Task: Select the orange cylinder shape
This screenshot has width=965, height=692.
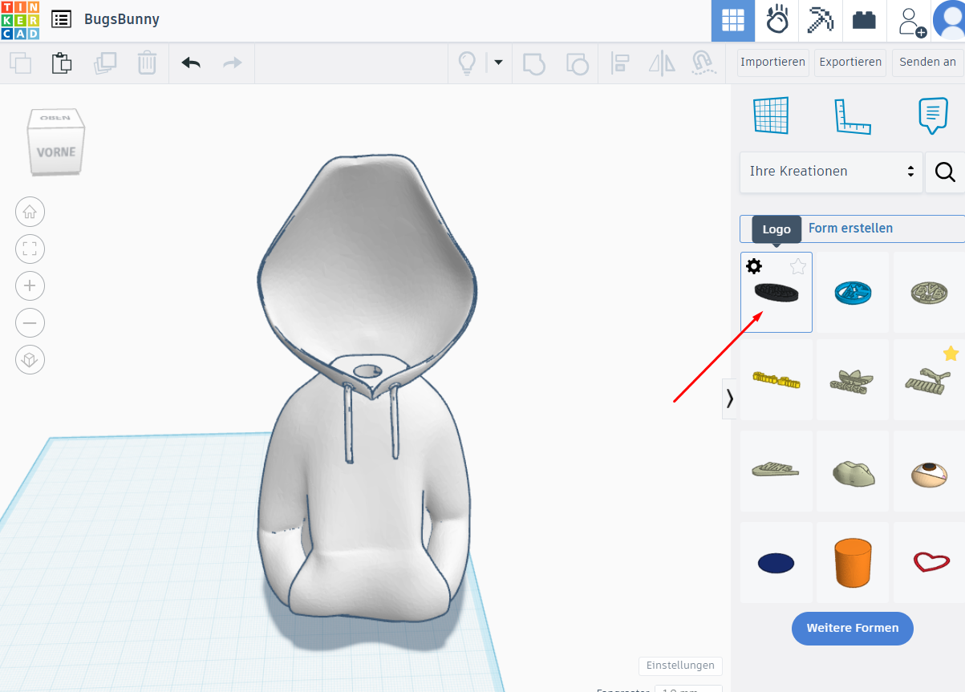Action: pyautogui.click(x=853, y=562)
